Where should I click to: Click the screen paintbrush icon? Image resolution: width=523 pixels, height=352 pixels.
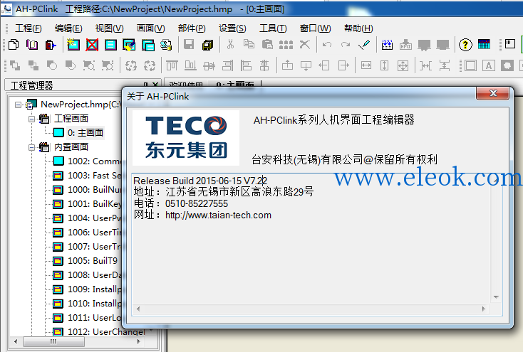point(129,45)
